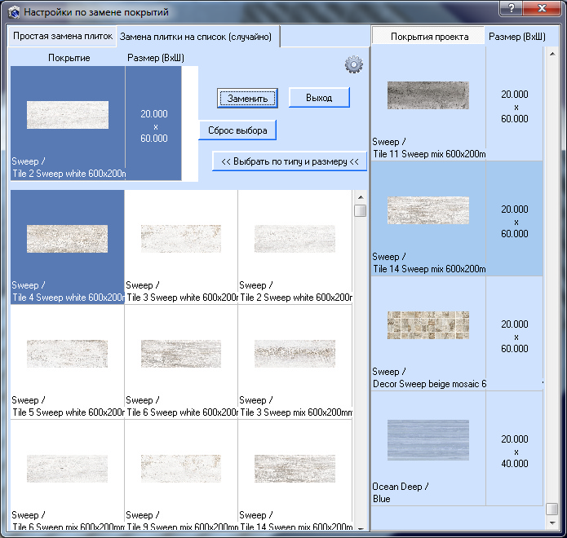The height and width of the screenshot is (538, 567).
Task: Select Tile 11 Sweep mix in project coverings
Action: 428,96
